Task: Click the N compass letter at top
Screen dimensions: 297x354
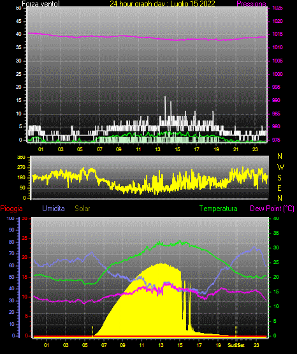Action: (280, 156)
